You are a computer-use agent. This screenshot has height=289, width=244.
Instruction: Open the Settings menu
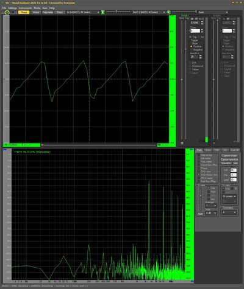12,8
